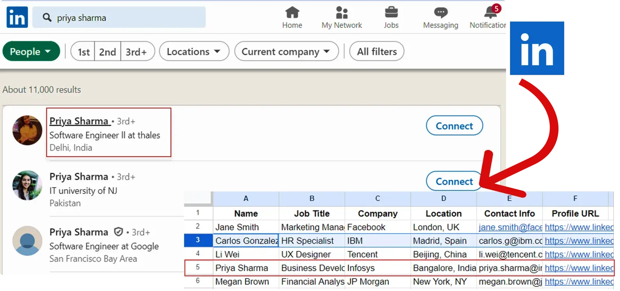The height and width of the screenshot is (291, 620).
Task: Select spreadsheet column B header
Action: [312, 198]
